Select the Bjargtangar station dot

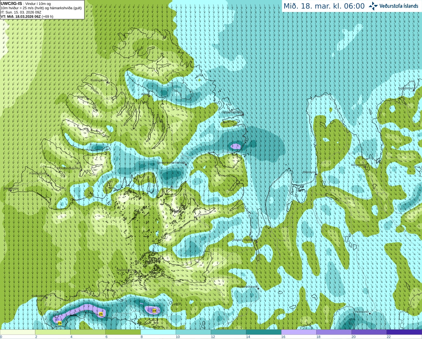(11, 190)
